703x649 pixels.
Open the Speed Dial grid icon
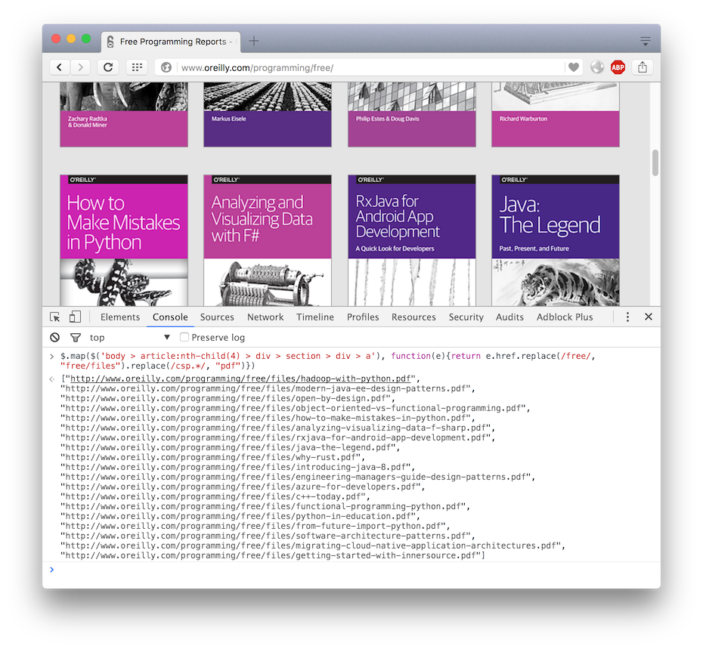[x=137, y=67]
